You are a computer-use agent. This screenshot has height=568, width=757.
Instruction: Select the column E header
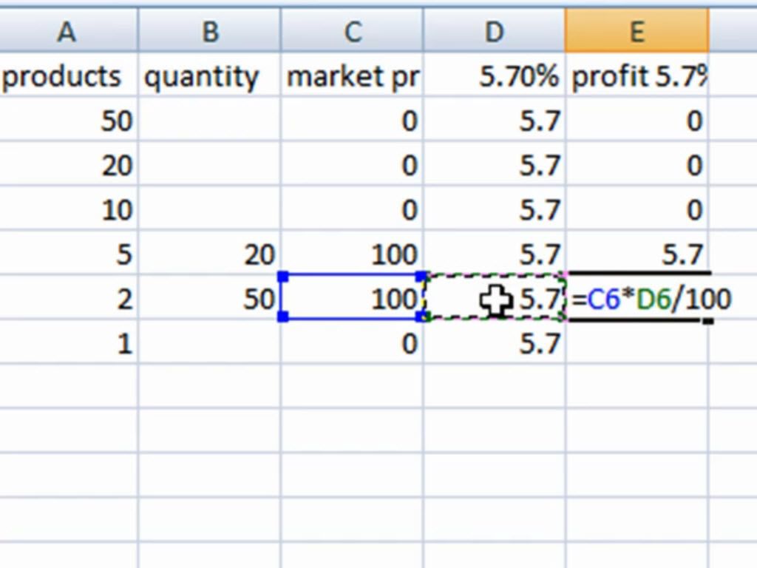[x=636, y=31]
